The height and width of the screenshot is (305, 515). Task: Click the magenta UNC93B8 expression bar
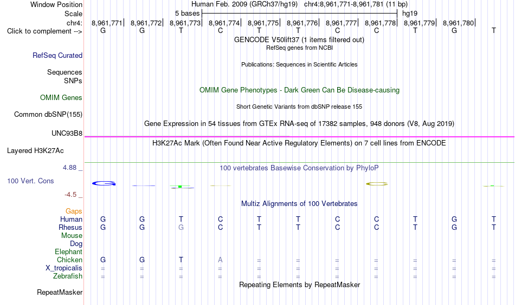click(299, 137)
